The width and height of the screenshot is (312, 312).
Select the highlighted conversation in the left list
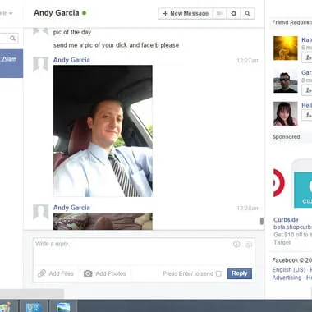coord(11,63)
